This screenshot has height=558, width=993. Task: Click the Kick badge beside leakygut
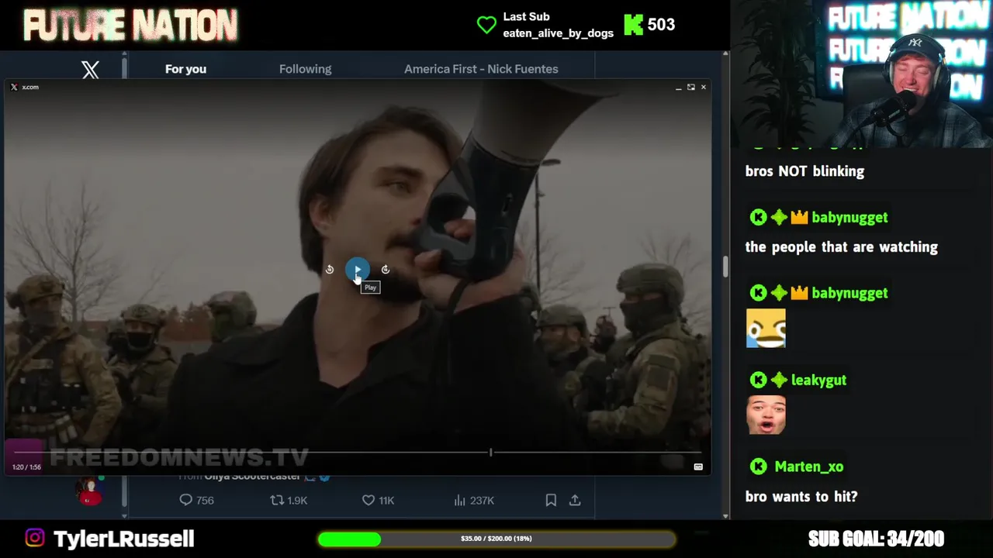pyautogui.click(x=758, y=380)
